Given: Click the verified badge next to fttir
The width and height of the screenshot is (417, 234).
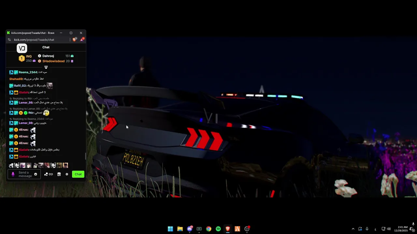Looking at the screenshot, I should point(25,113).
